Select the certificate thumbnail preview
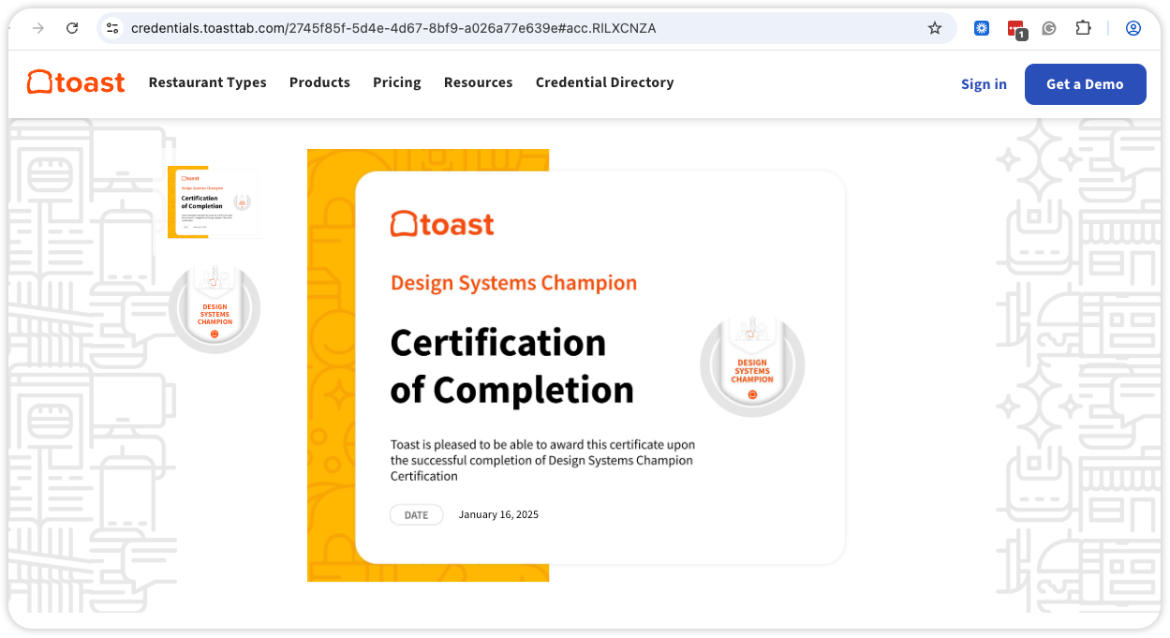The image size is (1170, 638). tap(213, 202)
